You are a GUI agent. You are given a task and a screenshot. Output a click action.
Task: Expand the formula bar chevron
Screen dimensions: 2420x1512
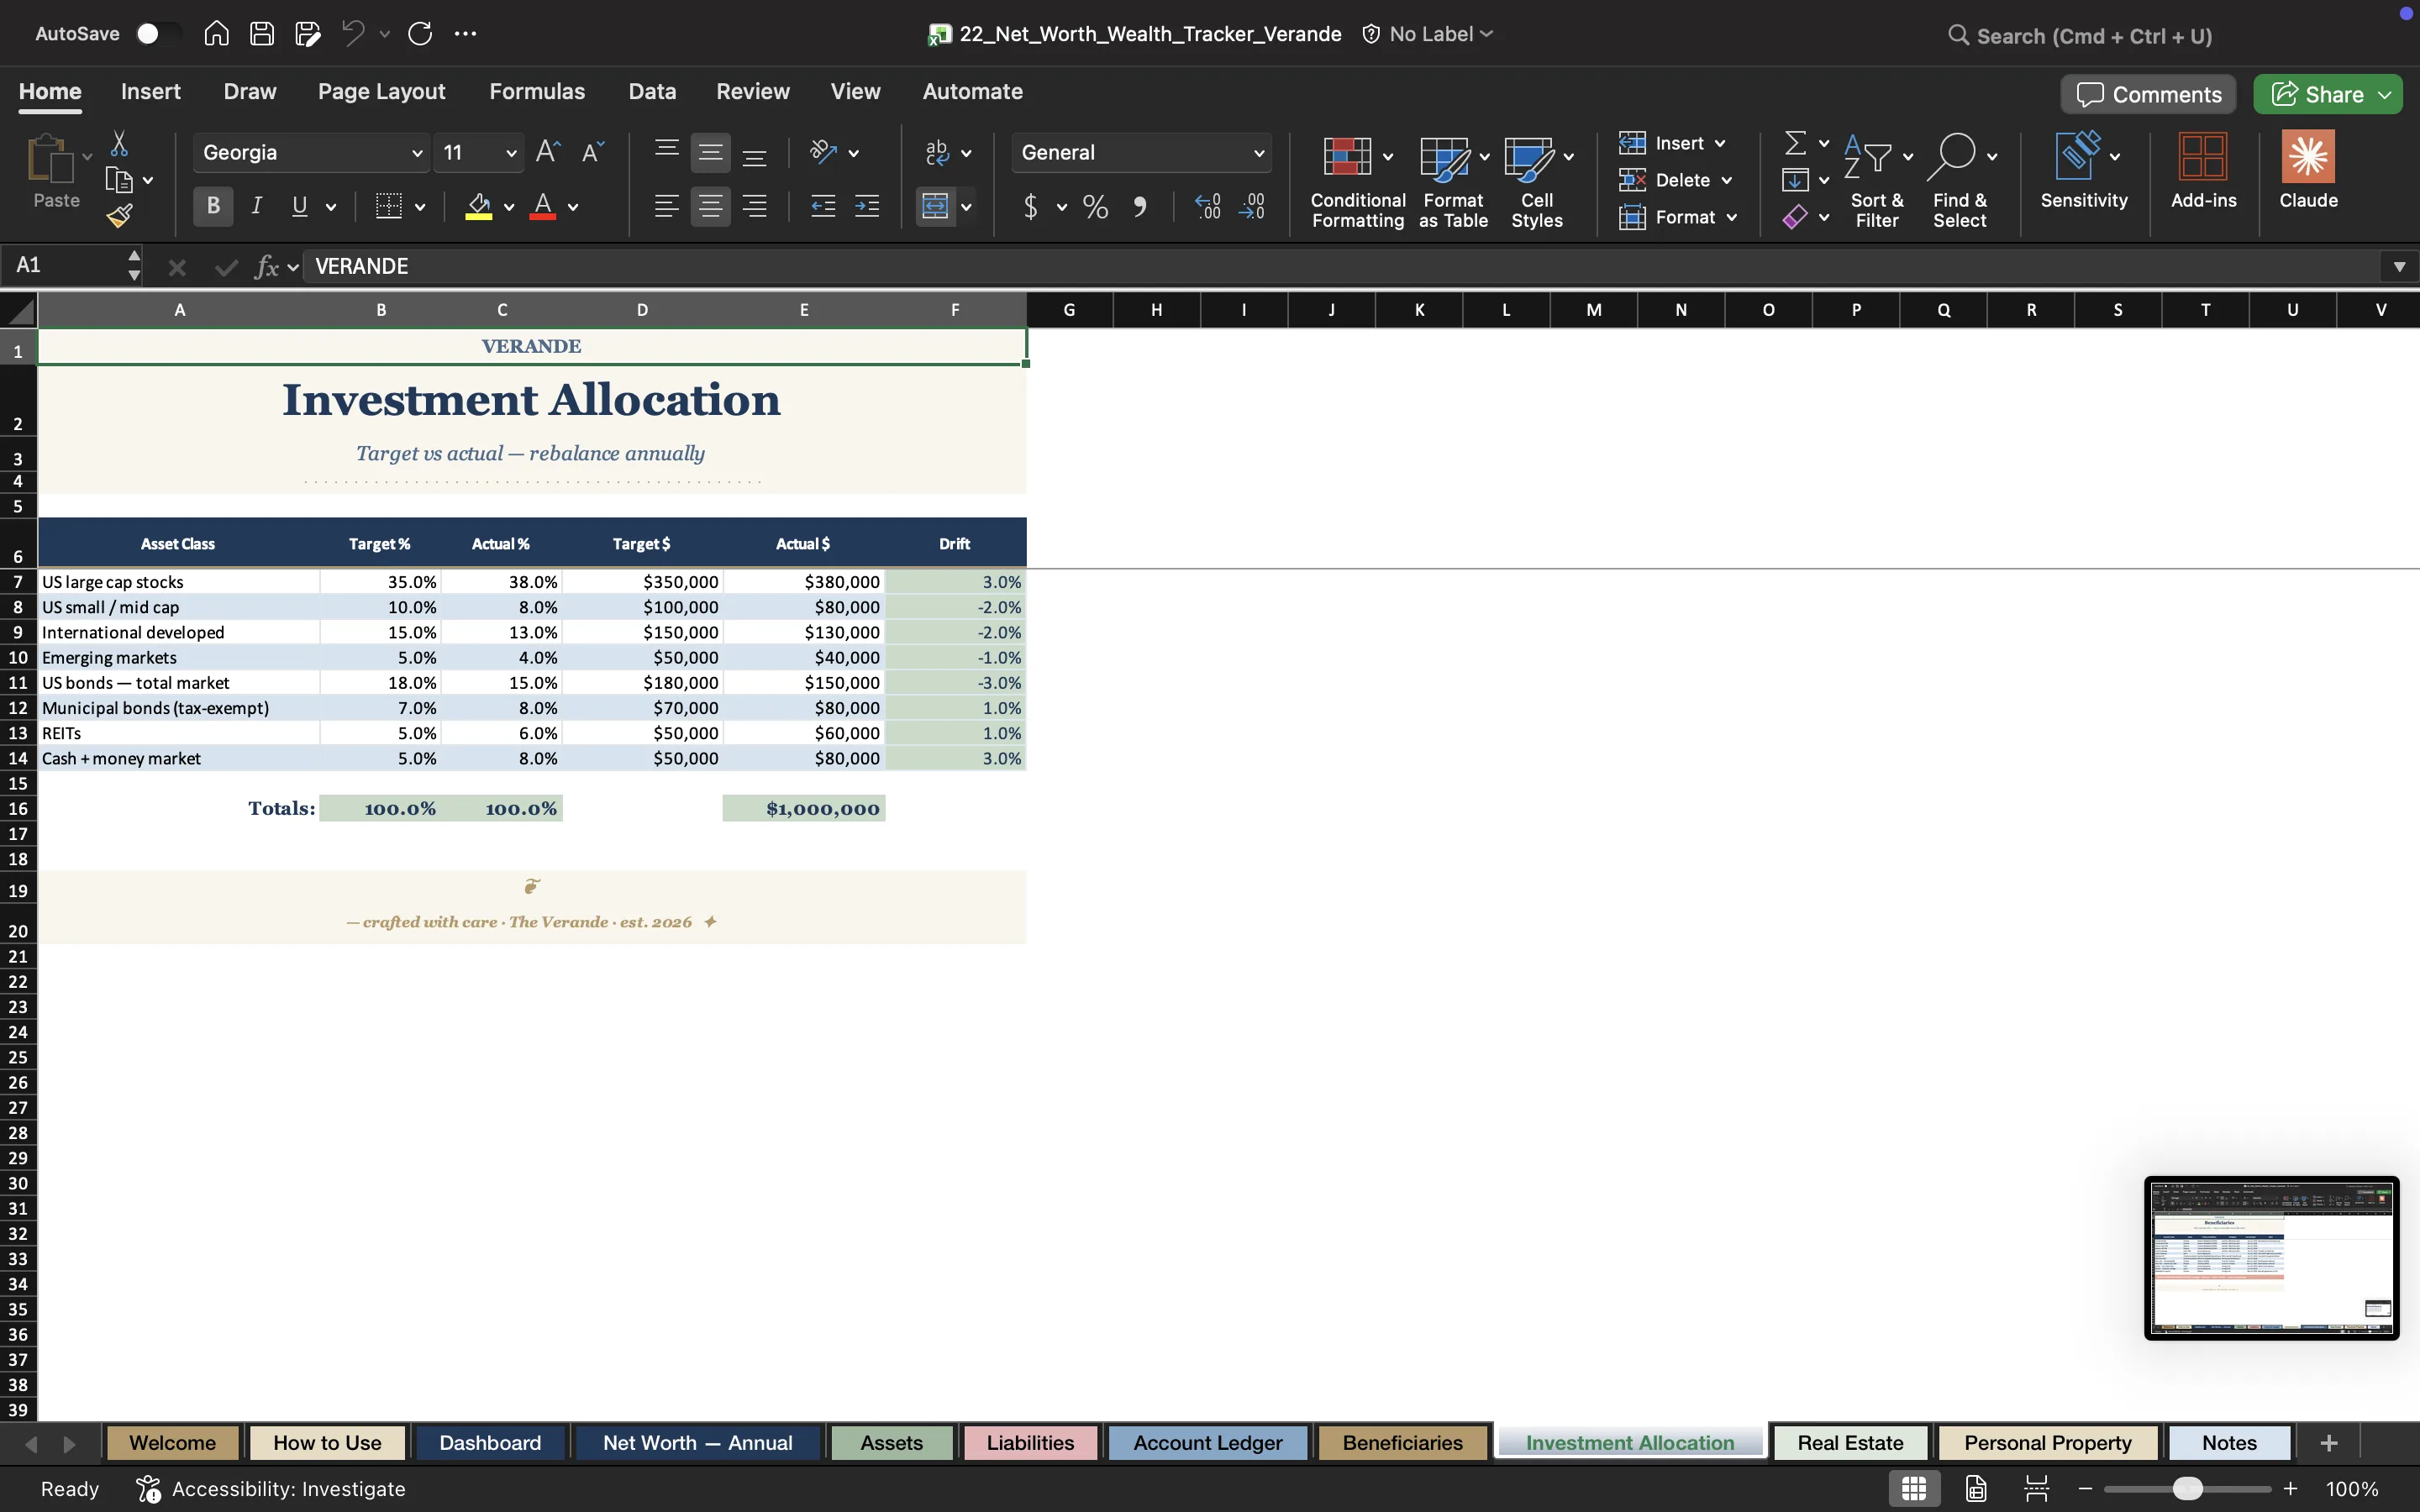[2399, 267]
